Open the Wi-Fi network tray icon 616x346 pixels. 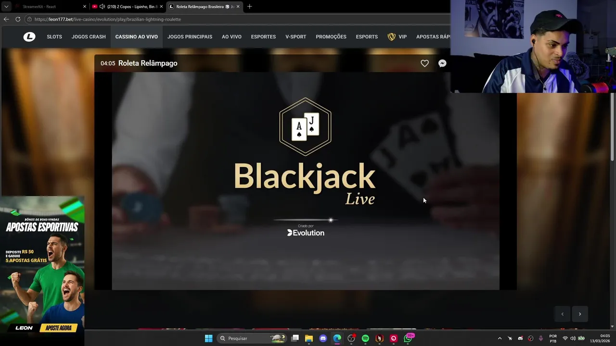565,338
